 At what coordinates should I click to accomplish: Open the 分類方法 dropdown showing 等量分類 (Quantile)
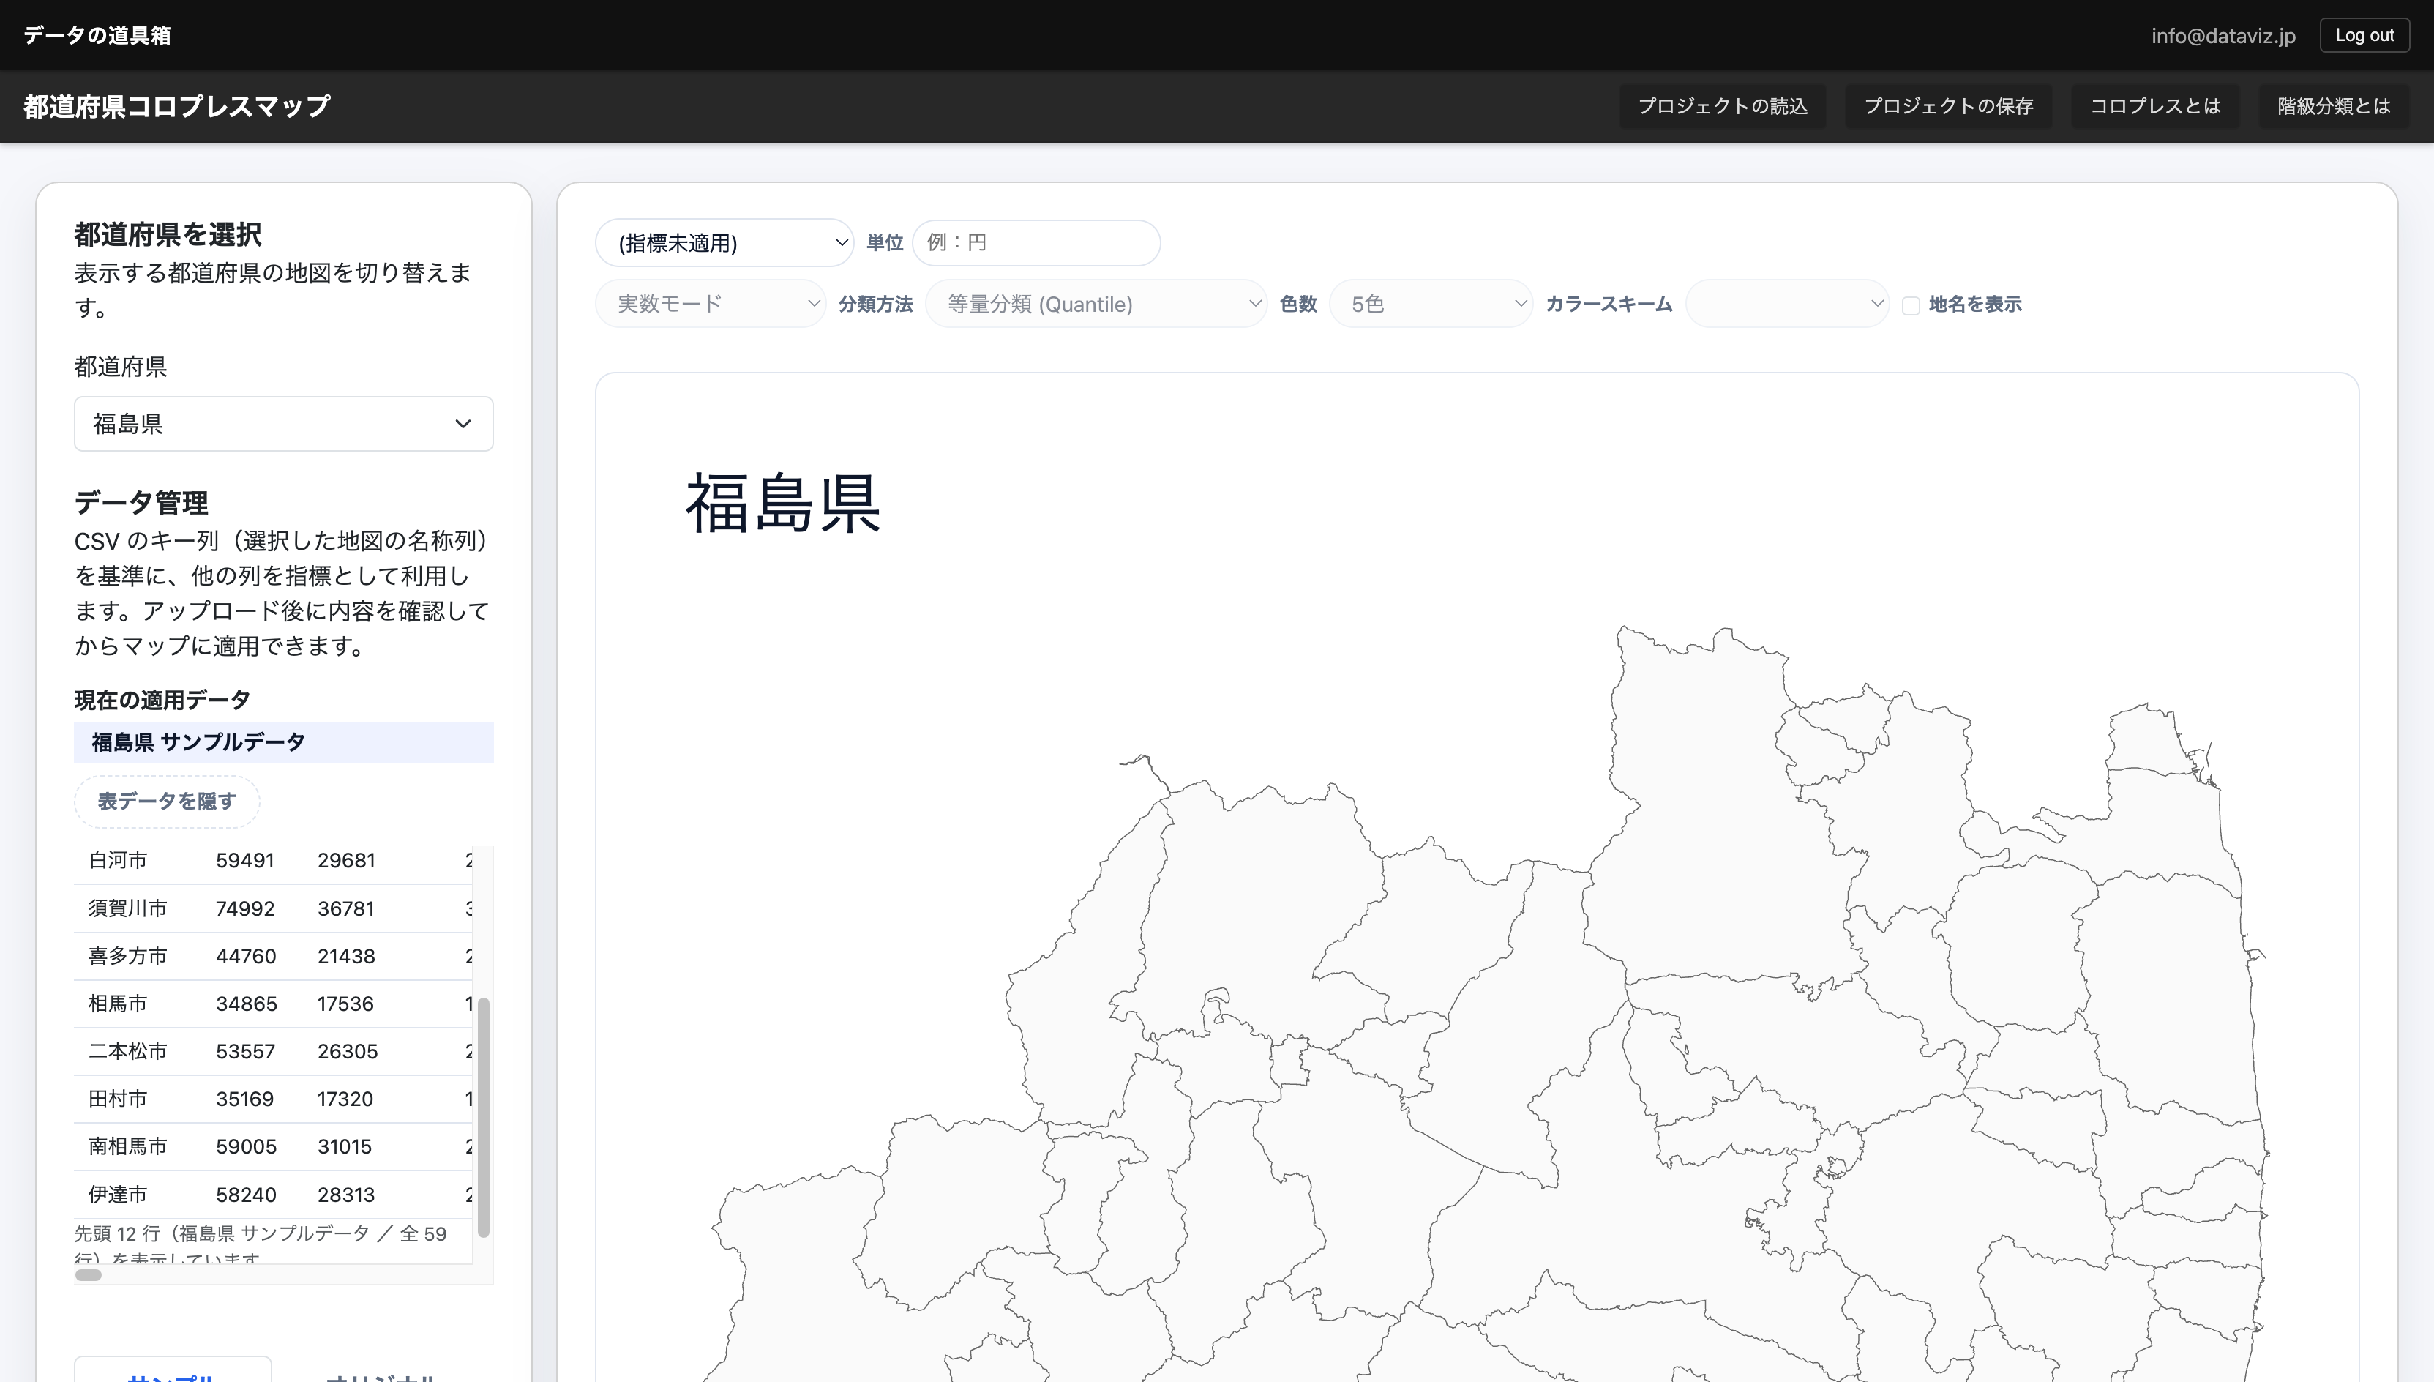coord(1096,303)
